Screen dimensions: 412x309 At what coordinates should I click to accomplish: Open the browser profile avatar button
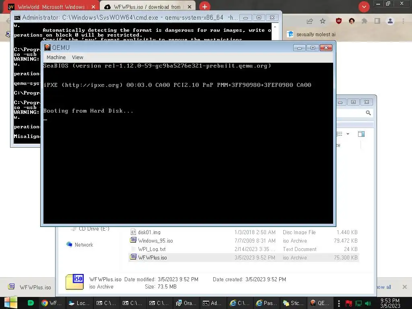coord(390,21)
